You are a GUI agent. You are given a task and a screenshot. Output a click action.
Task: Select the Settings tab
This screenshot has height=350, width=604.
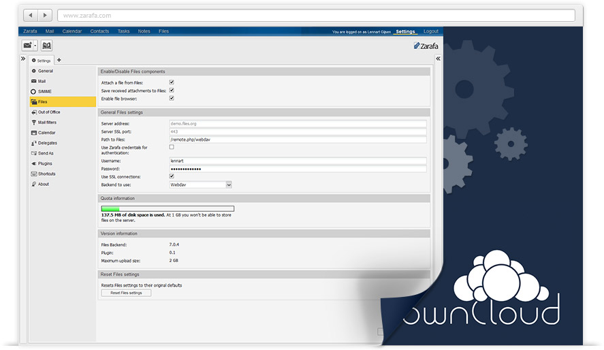42,61
